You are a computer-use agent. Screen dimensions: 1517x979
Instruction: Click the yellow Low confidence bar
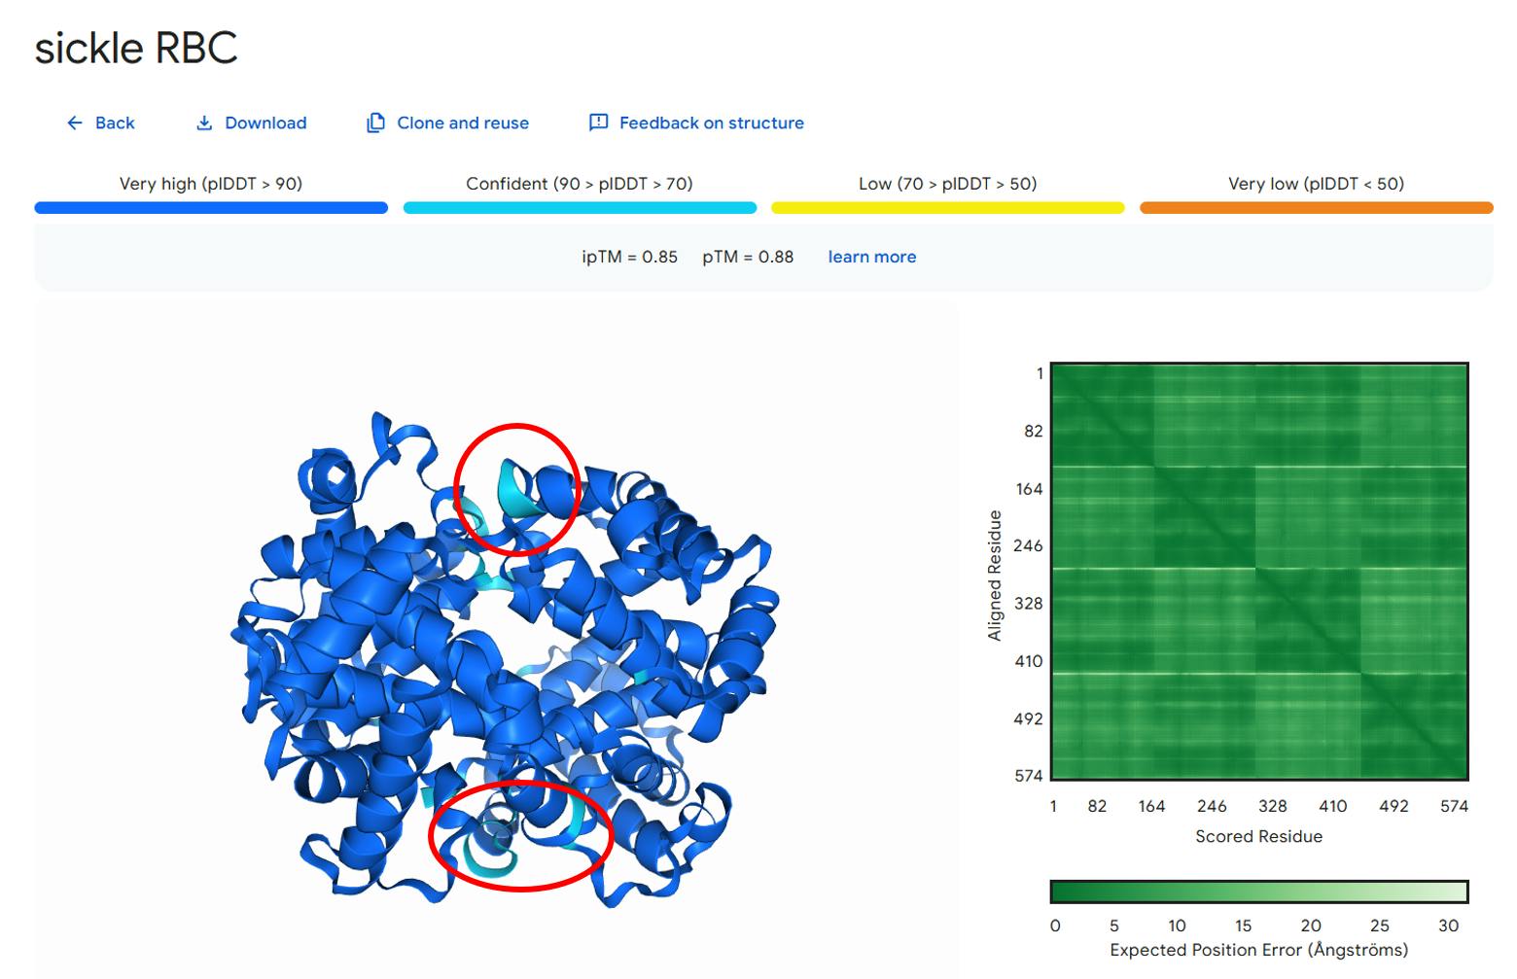948,207
